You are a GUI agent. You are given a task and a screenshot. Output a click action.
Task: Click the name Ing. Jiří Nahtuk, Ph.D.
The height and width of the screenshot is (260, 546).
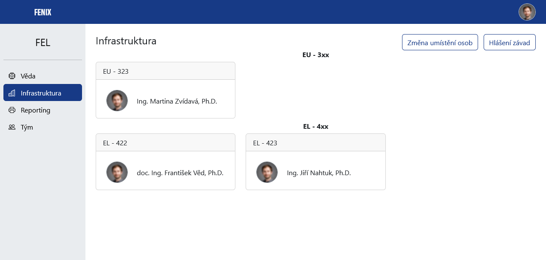point(319,173)
